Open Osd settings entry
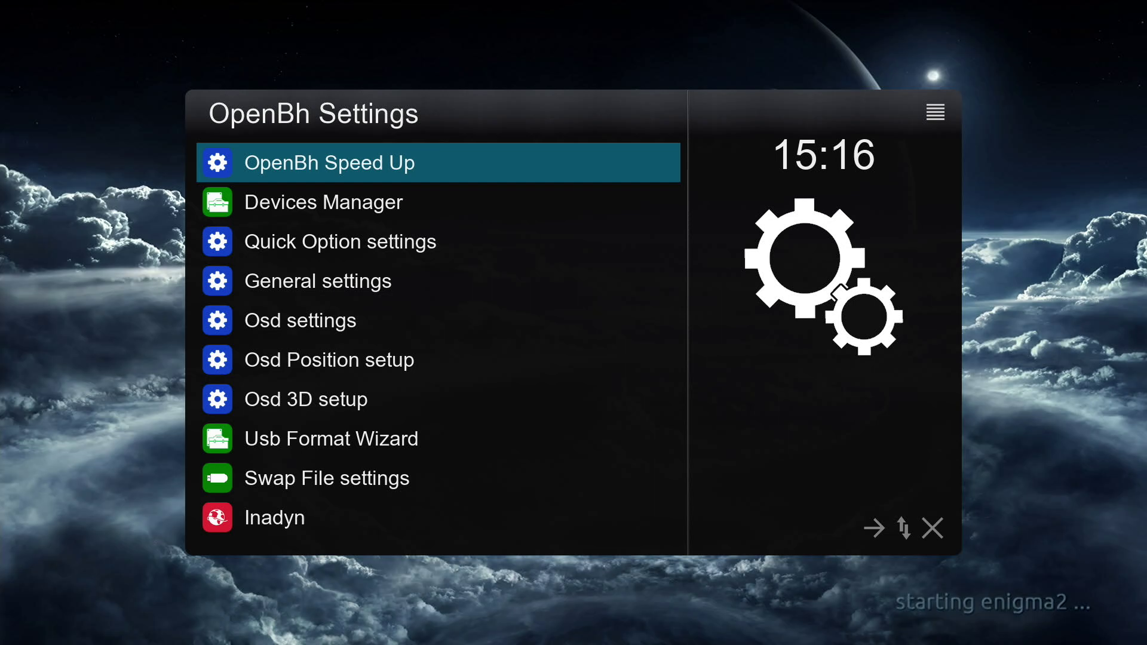Viewport: 1147px width, 645px height. pos(300,320)
